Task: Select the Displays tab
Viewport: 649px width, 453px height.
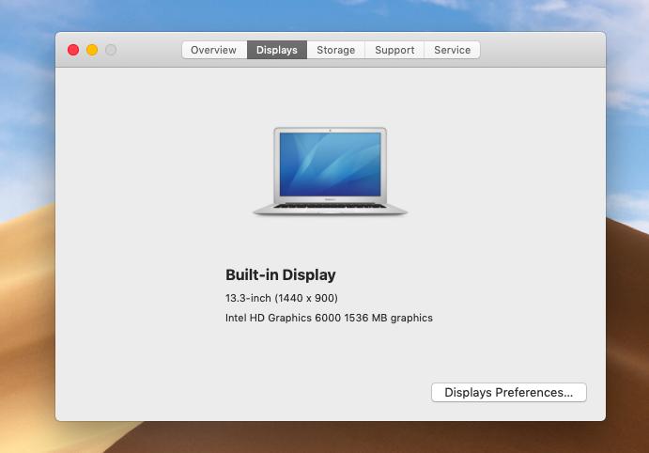Action: pos(277,50)
